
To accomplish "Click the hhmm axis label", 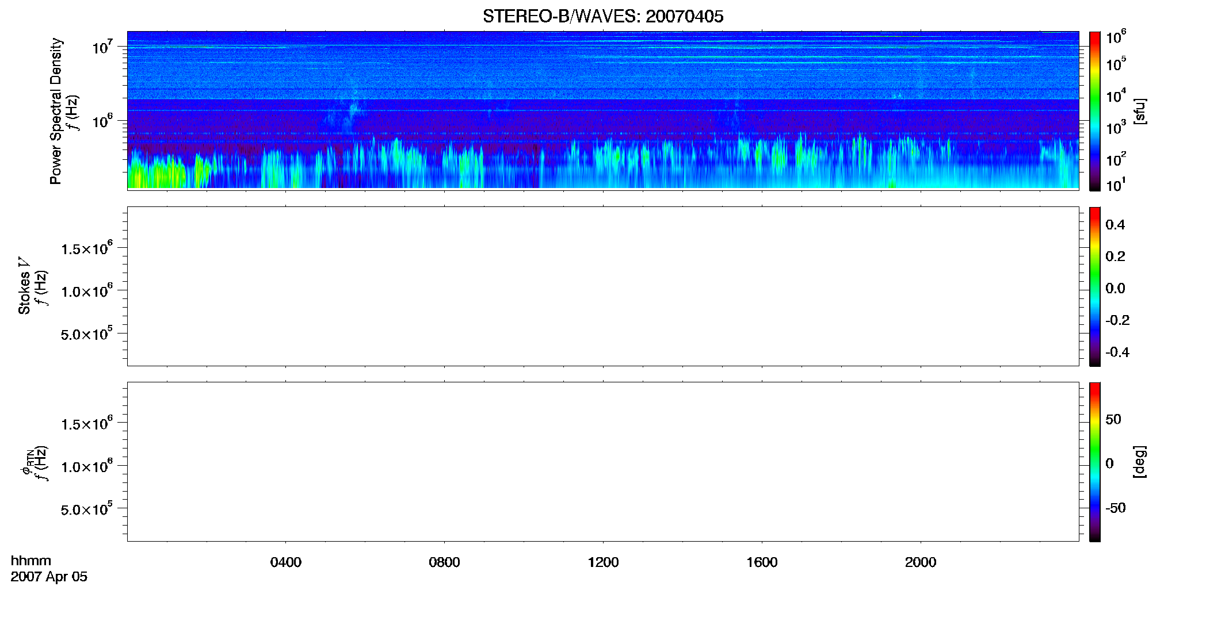I will click(x=31, y=561).
